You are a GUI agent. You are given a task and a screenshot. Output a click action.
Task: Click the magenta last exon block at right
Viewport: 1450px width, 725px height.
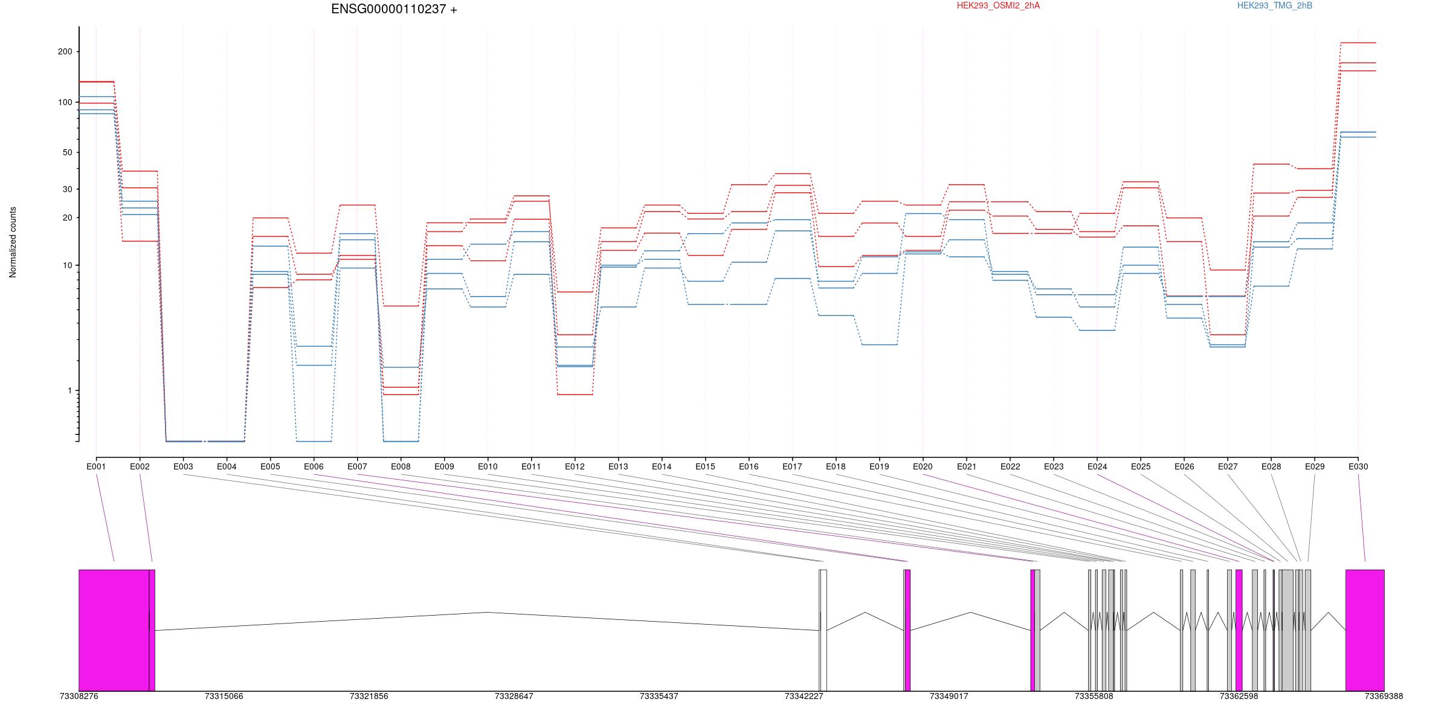point(1365,630)
